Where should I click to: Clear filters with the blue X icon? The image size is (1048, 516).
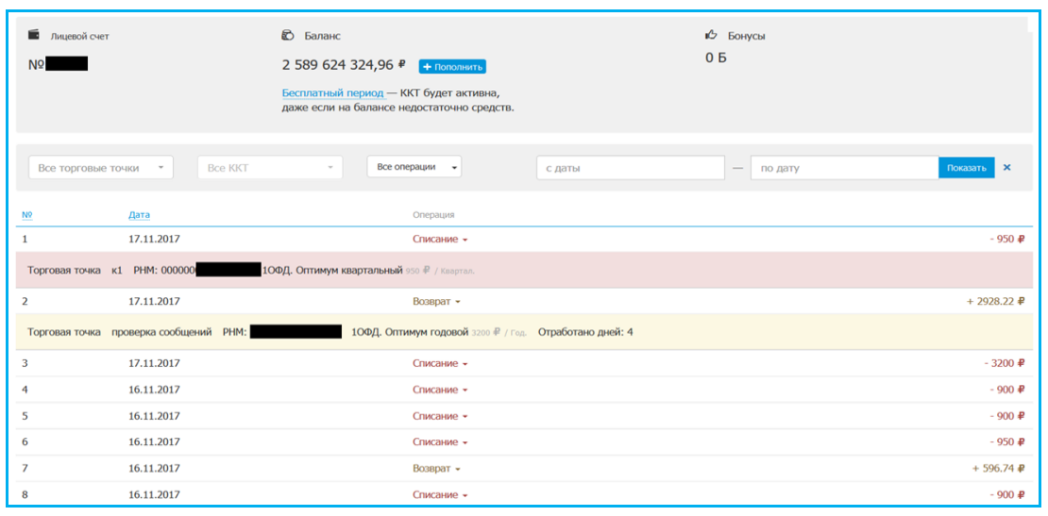1006,168
